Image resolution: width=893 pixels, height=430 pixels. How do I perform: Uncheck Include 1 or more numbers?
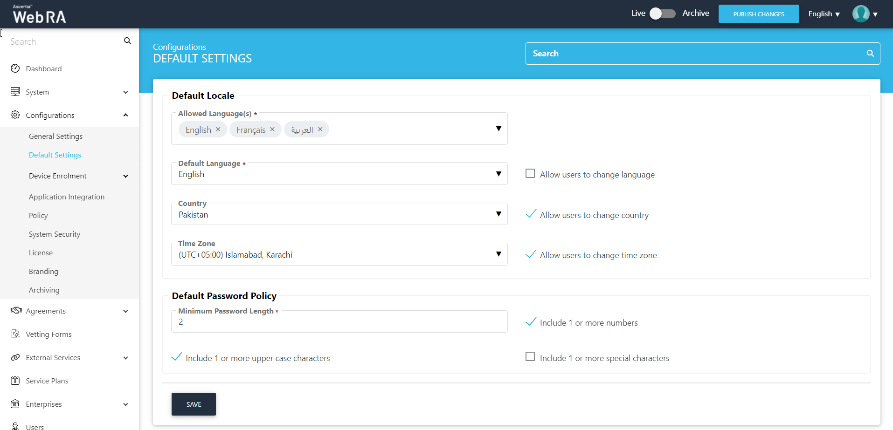pos(531,321)
